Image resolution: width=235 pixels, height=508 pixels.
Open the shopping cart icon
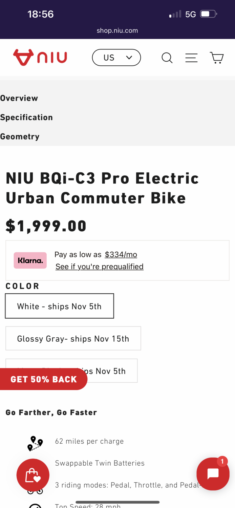pos(217,58)
